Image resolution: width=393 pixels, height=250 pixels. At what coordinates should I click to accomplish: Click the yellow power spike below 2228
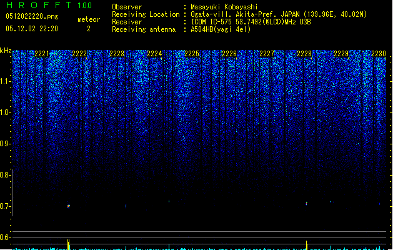(x=306, y=245)
